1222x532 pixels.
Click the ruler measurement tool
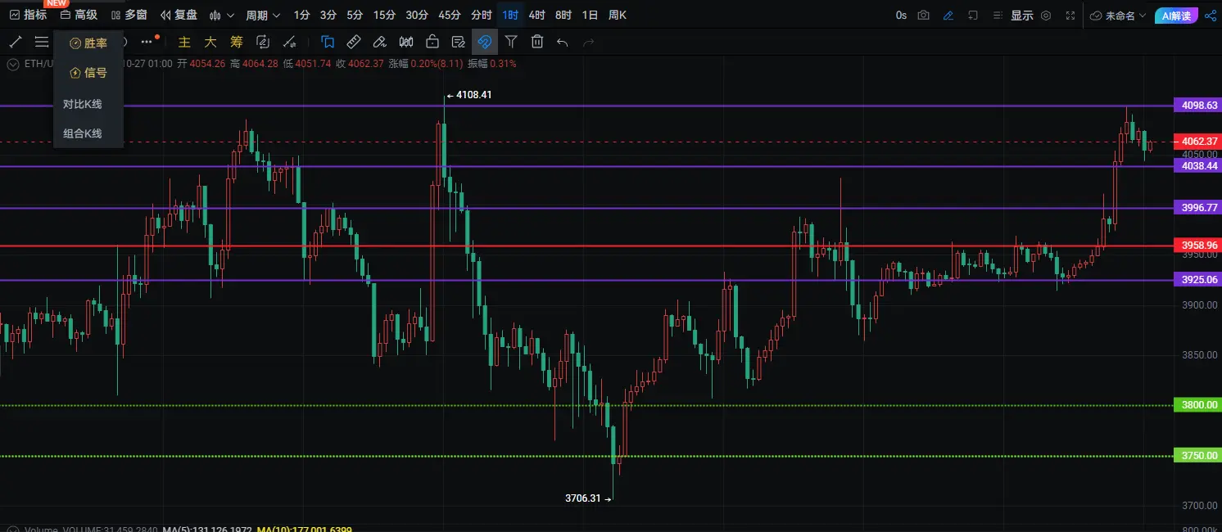(353, 42)
